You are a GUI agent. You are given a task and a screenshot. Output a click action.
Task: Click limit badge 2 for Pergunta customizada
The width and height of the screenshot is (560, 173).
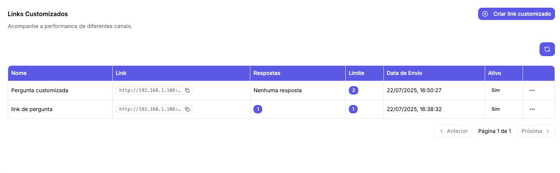tap(353, 90)
